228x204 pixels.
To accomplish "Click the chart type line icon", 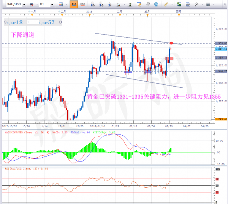I will pos(60,5).
